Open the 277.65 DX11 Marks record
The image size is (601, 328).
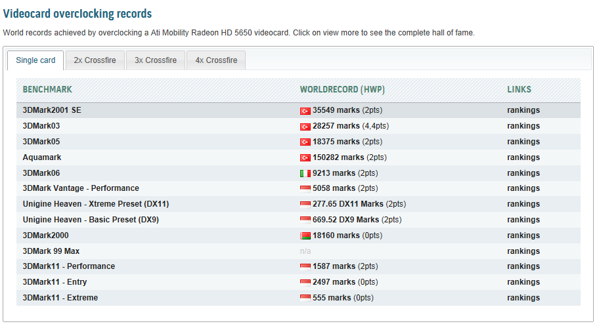[x=348, y=204]
